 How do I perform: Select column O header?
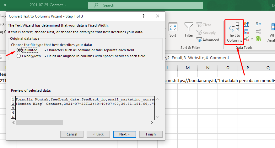[x=228, y=68]
